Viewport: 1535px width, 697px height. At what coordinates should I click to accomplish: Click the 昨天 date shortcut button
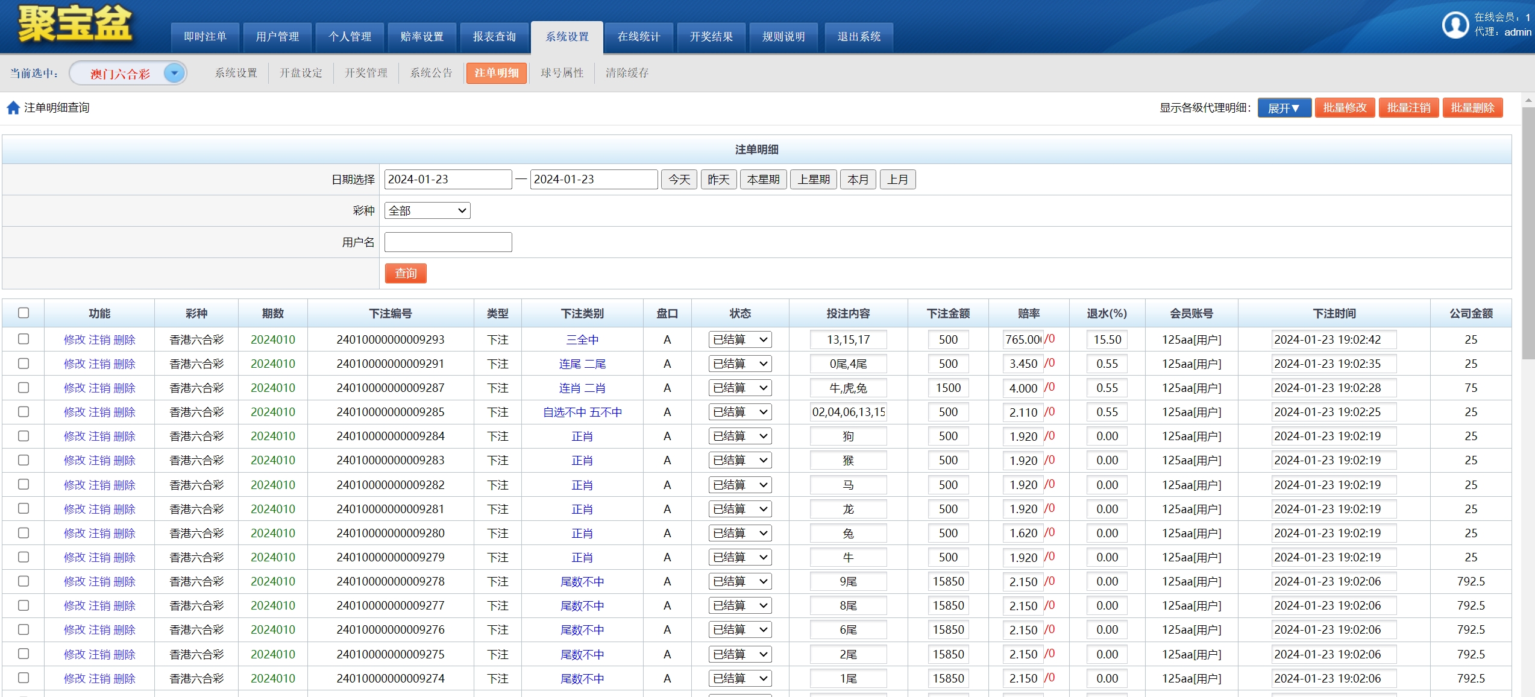718,180
